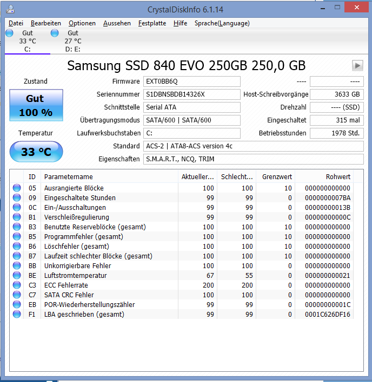Click the status orb of Eingeschaltete Stunden row

point(17,197)
